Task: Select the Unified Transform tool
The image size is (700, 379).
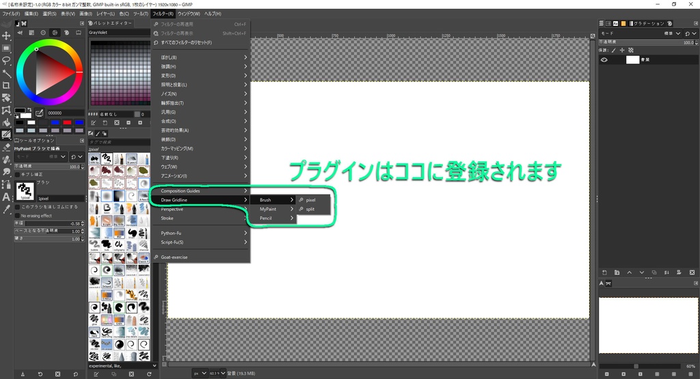Action: pyautogui.click(x=6, y=97)
